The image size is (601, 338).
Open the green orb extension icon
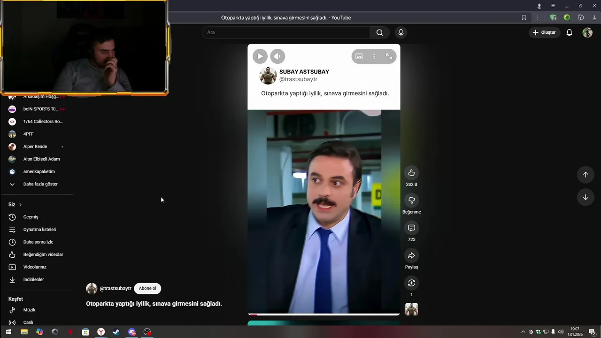[567, 18]
